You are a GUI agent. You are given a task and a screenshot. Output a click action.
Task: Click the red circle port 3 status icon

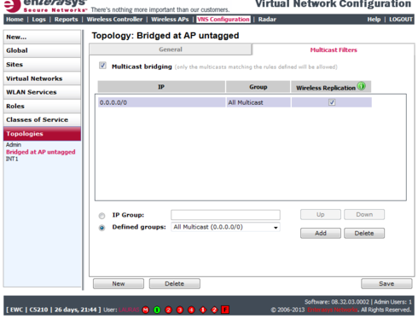click(180, 310)
